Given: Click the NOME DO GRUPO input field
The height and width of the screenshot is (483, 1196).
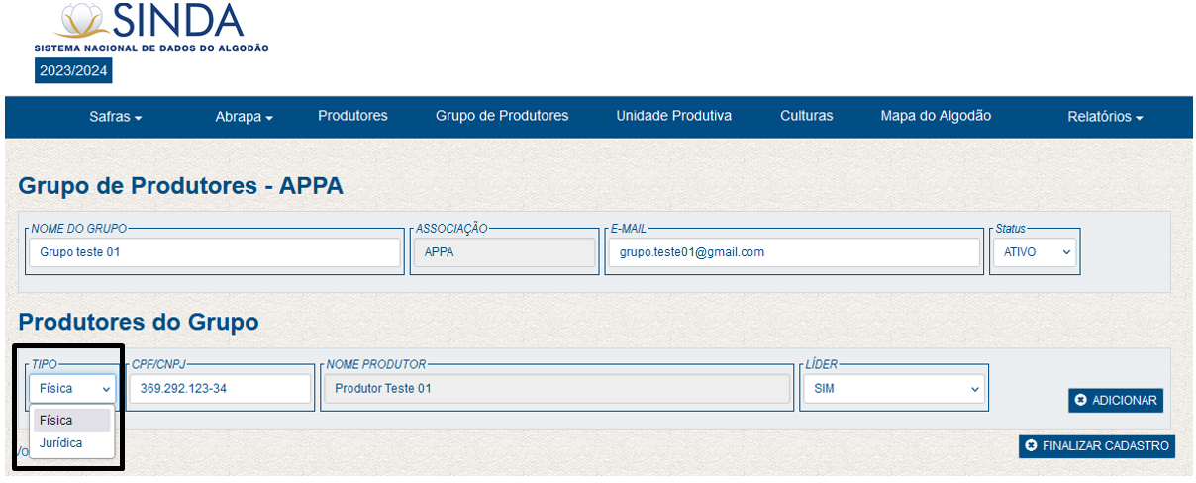Looking at the screenshot, I should tap(214, 252).
